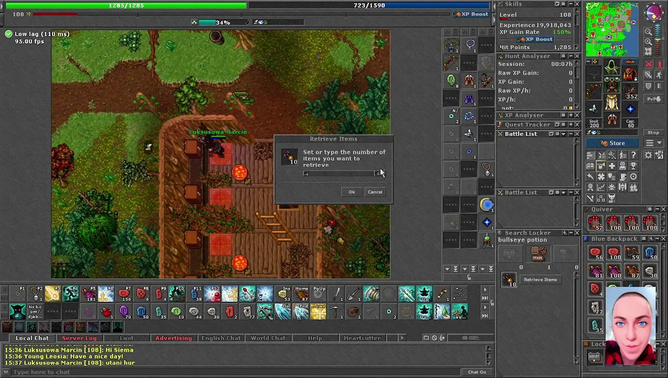Image resolution: width=668 pixels, height=378 pixels.
Task: Click the helmet equipment slot
Action: point(612,66)
